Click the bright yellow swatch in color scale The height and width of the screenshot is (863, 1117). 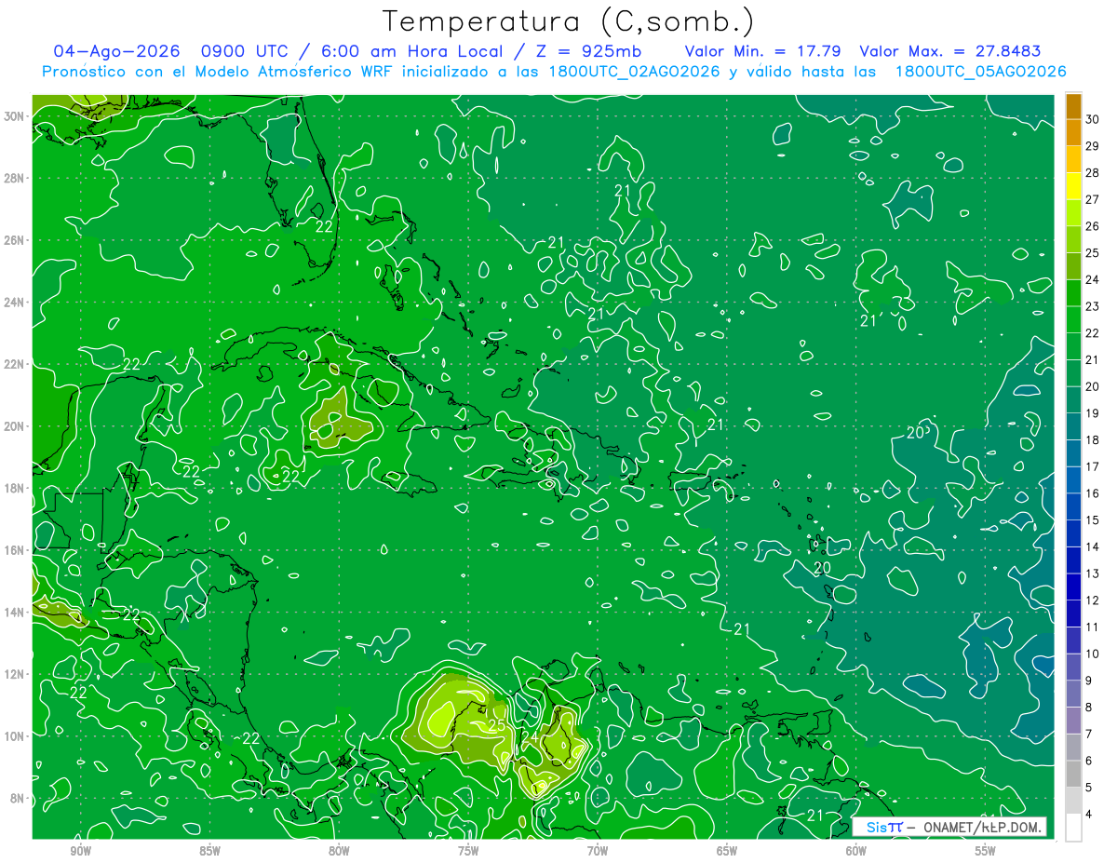coord(1073,186)
